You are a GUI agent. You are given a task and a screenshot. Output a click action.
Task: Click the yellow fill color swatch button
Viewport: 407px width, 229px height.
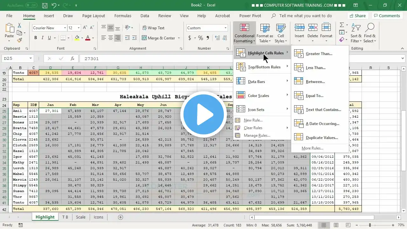point(77,38)
